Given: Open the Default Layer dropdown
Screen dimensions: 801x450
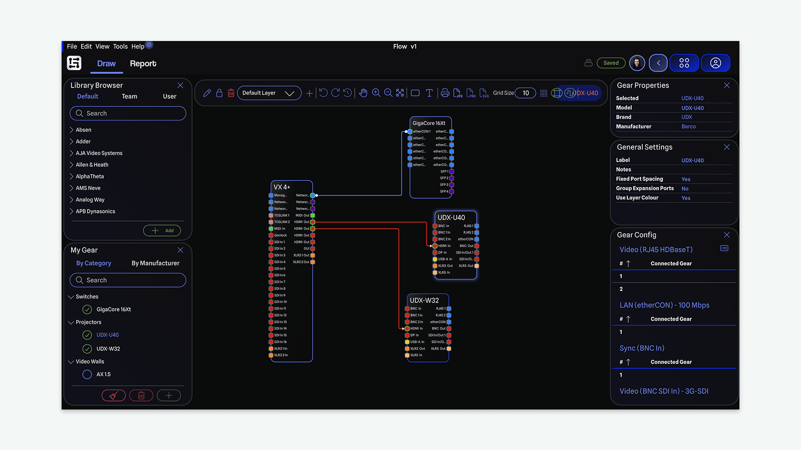Looking at the screenshot, I should point(269,93).
